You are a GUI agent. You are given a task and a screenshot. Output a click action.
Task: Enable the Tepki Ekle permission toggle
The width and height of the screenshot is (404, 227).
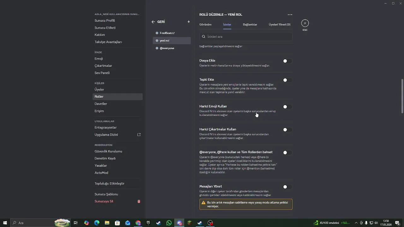click(287, 80)
